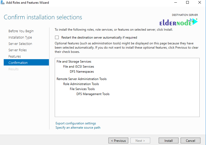Select Remote Server Administration Tools entry

click(81, 79)
